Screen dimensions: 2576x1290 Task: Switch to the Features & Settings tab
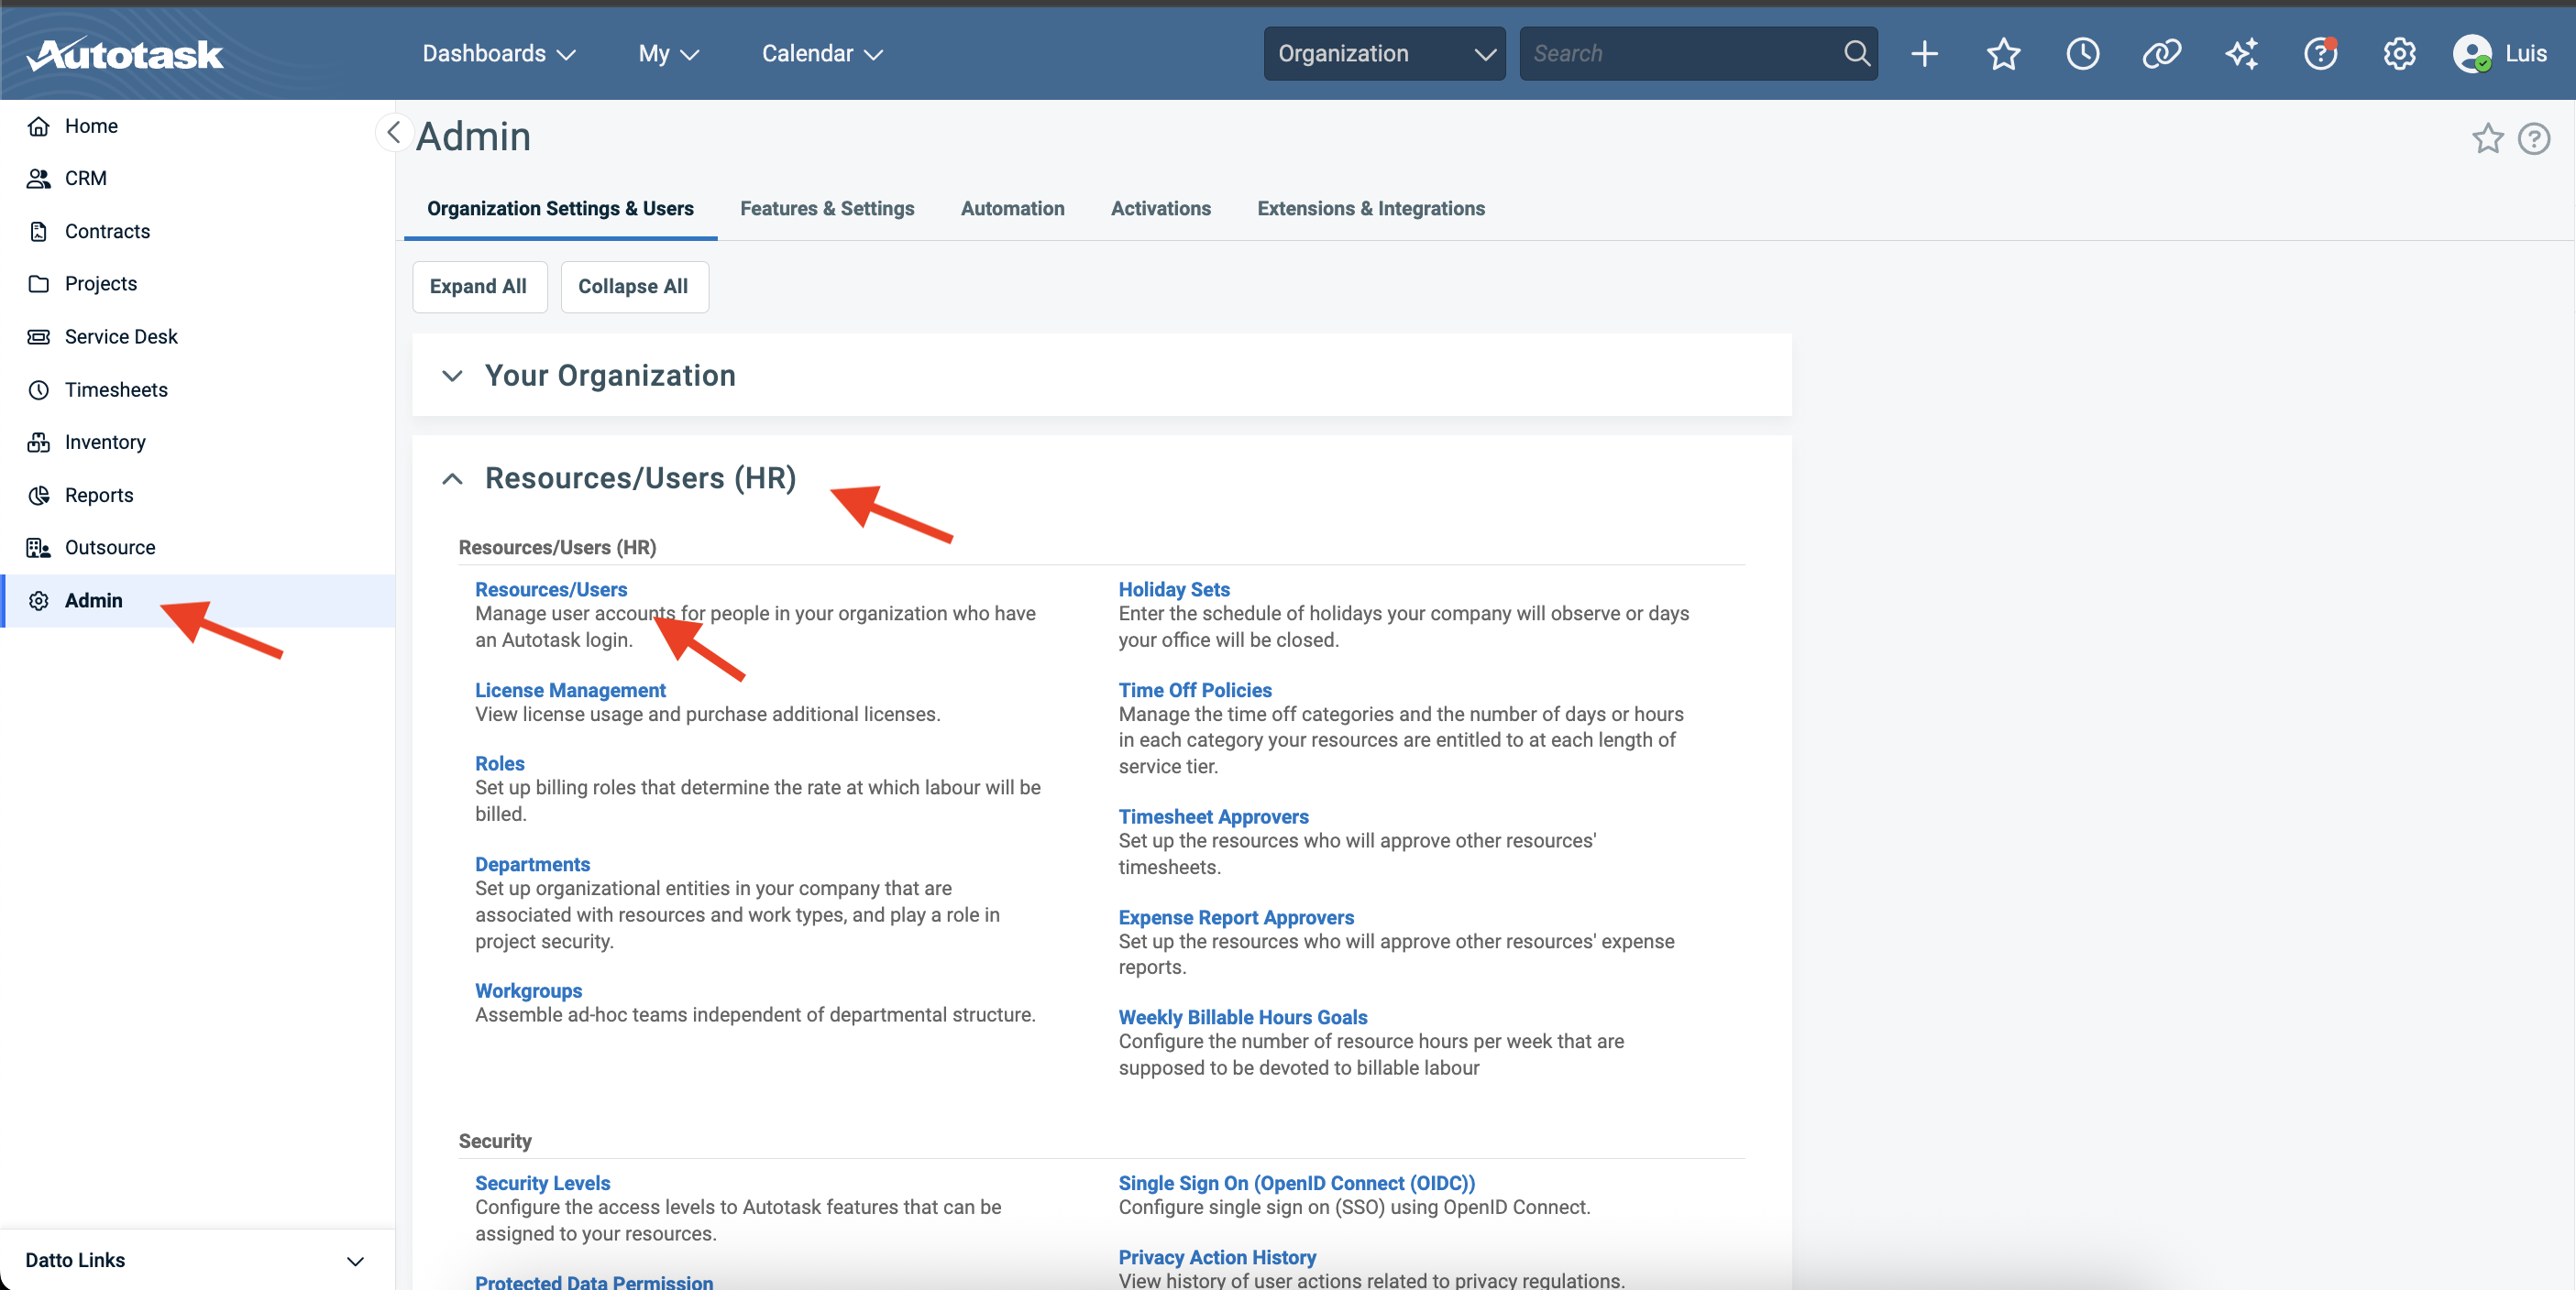(x=827, y=208)
